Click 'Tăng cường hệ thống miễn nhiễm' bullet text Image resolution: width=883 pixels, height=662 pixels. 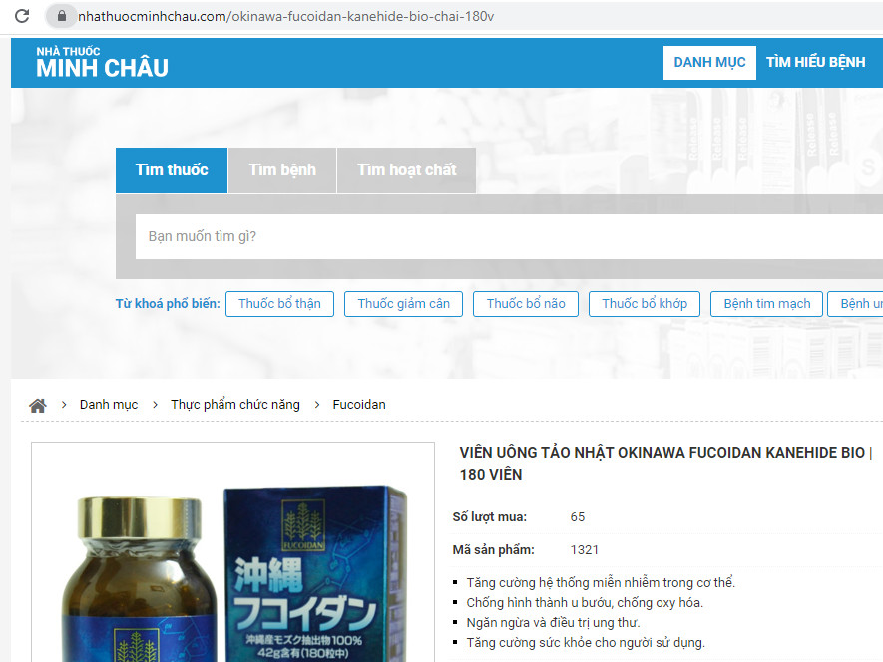click(x=601, y=583)
